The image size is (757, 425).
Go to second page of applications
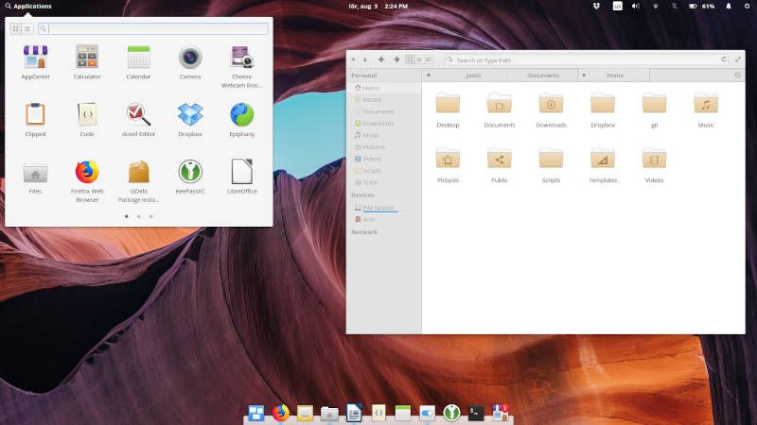[x=138, y=216]
